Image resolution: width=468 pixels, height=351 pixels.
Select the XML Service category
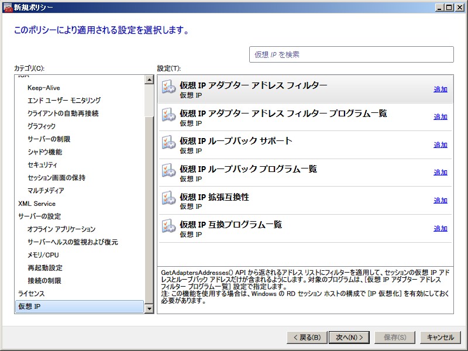click(x=37, y=204)
